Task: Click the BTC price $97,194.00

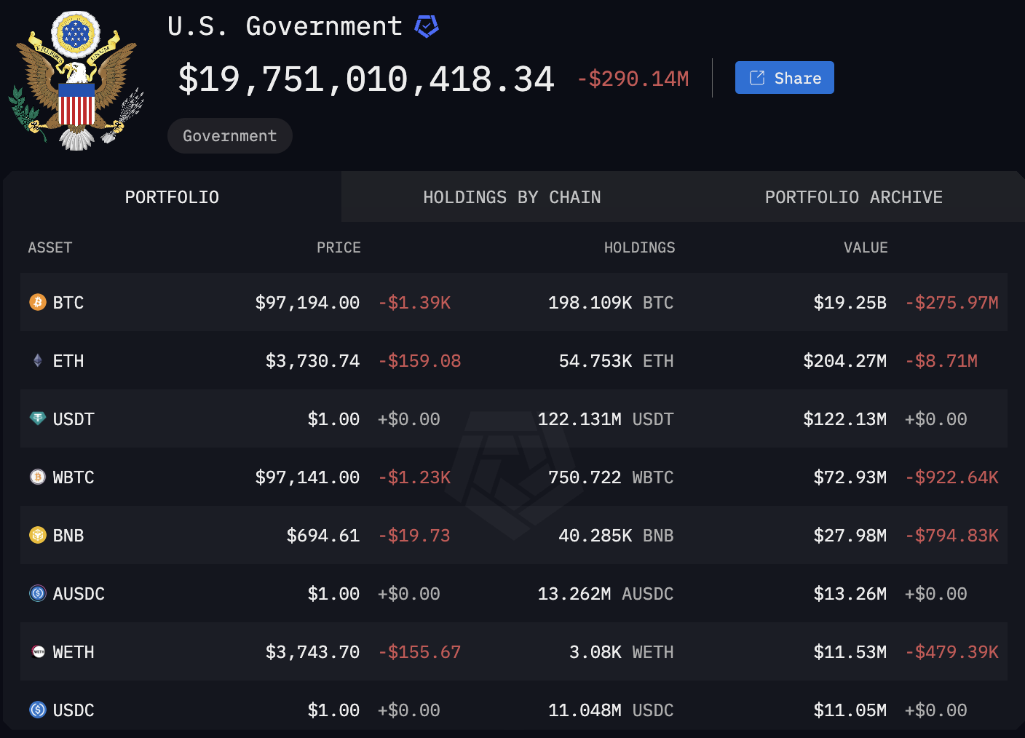Action: (307, 303)
